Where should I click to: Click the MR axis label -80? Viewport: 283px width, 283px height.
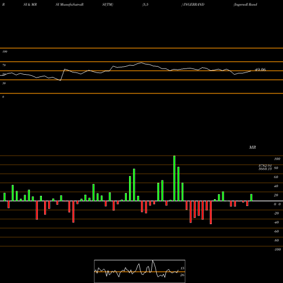click(x=276, y=241)
